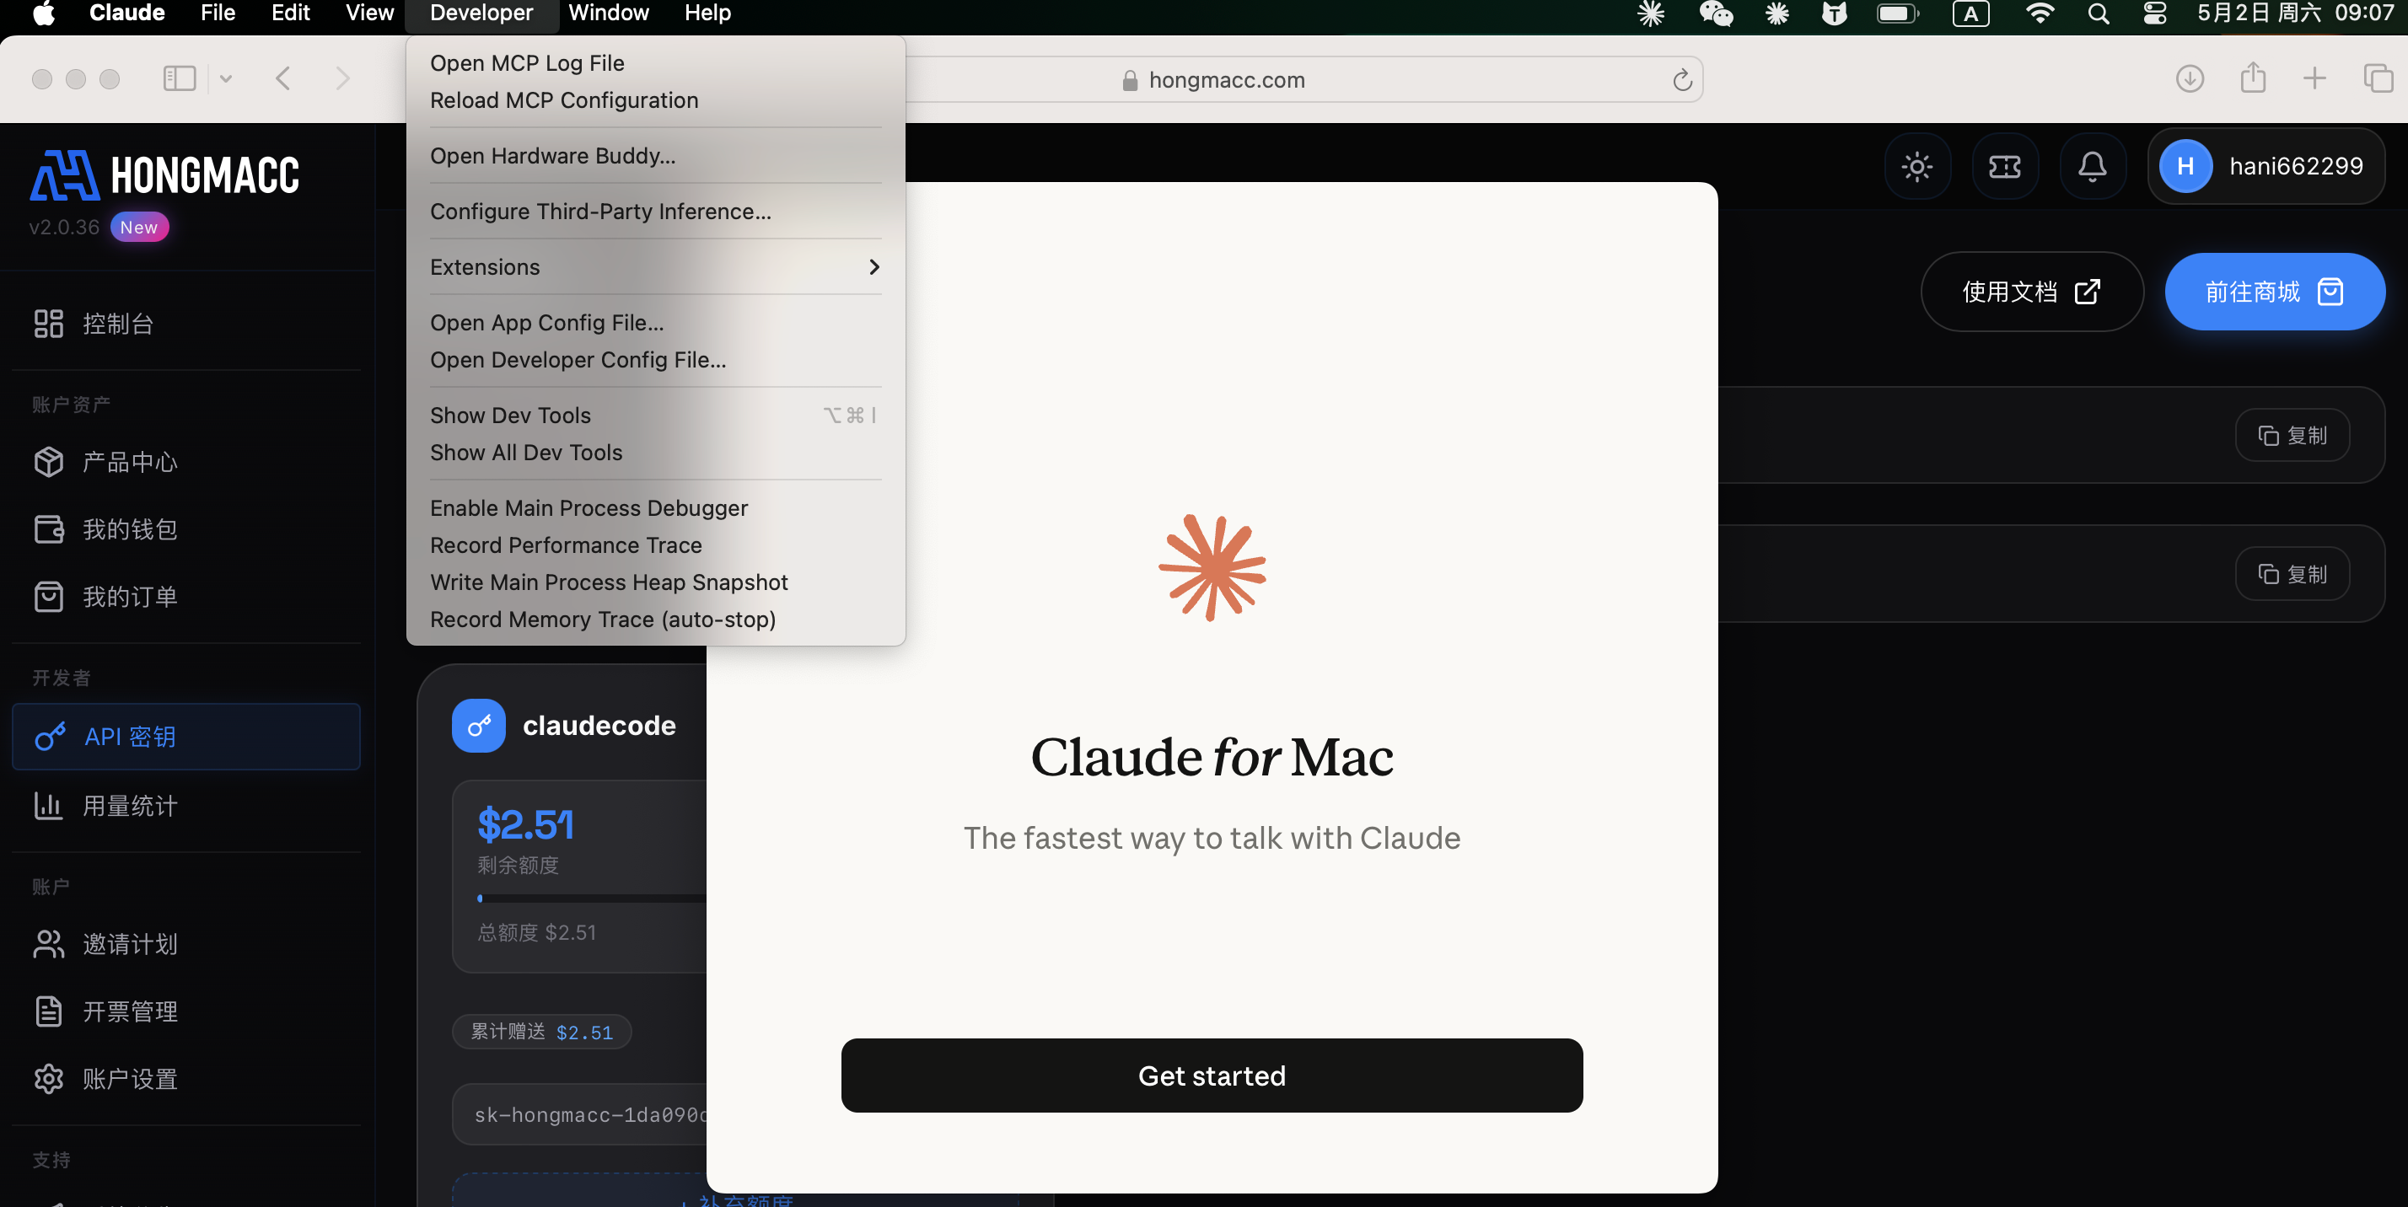The width and height of the screenshot is (2408, 1207).
Task: Open Control Center in menu bar
Action: [x=2155, y=13]
